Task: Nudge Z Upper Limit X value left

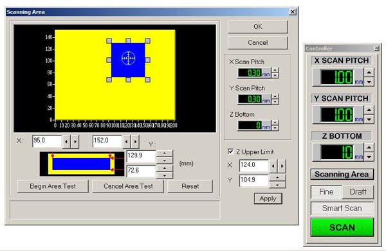Action: [x=273, y=166]
